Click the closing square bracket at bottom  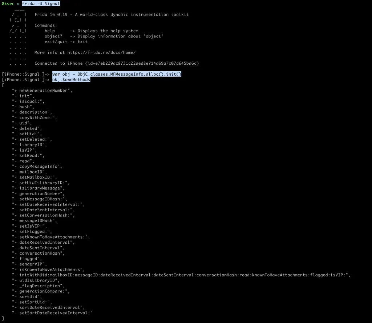coord(3,318)
